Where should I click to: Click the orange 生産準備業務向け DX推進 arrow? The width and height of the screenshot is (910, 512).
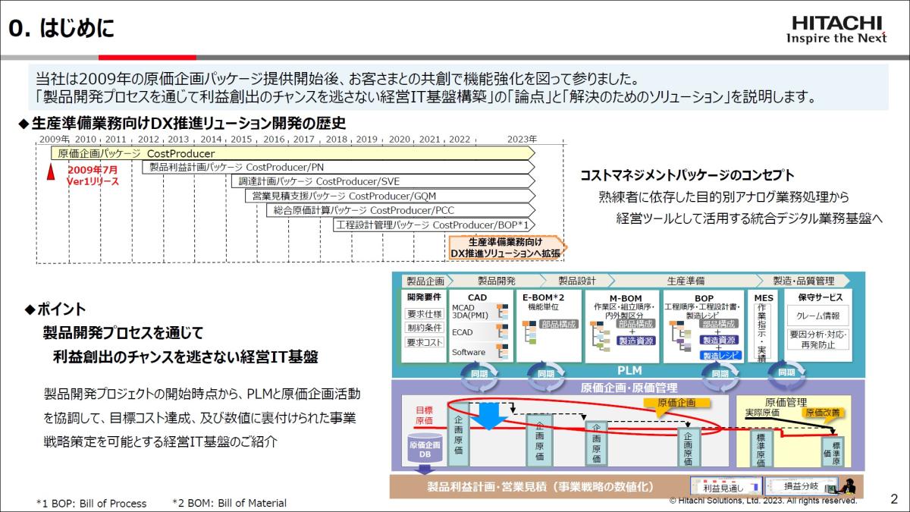point(507,247)
